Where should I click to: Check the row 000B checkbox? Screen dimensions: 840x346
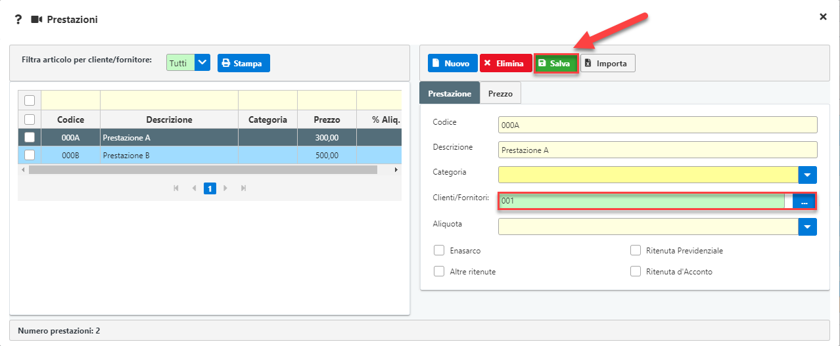(x=29, y=155)
